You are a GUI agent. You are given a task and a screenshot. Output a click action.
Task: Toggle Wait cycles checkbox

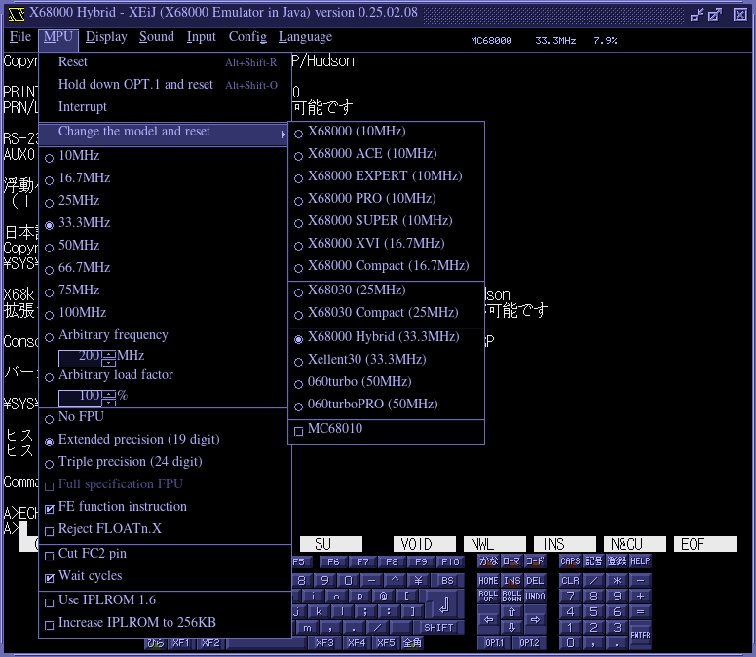[x=165, y=575]
